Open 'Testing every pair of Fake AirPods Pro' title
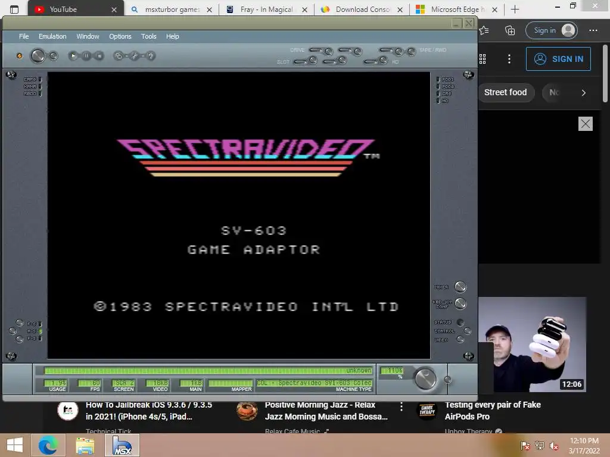This screenshot has height=457, width=610. [493, 411]
